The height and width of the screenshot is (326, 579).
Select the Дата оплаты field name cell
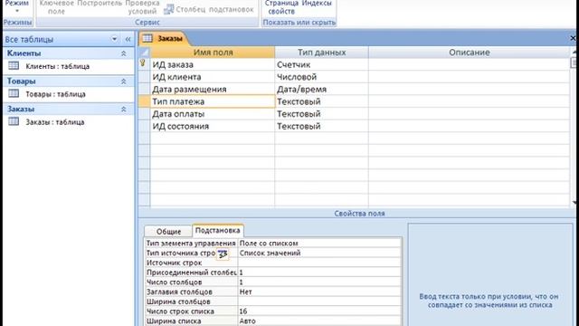pyautogui.click(x=213, y=114)
